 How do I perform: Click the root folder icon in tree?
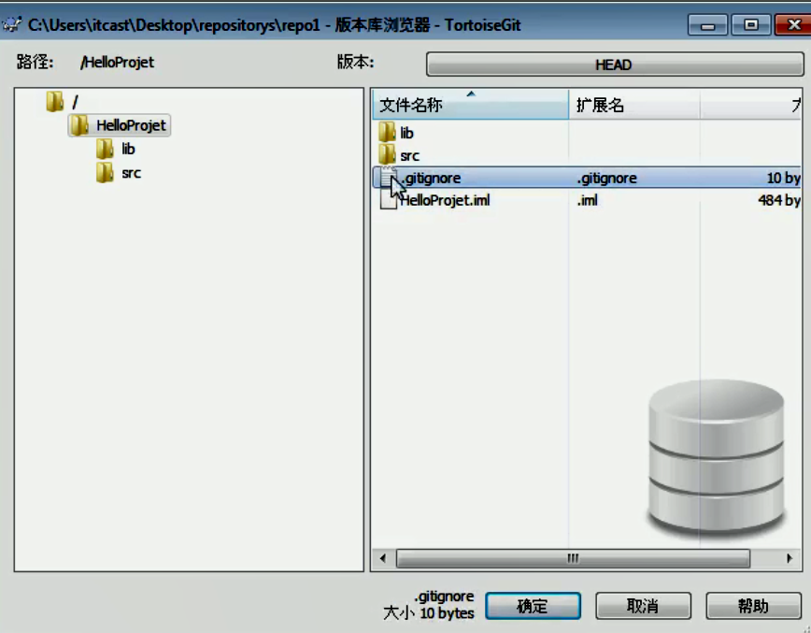point(54,101)
